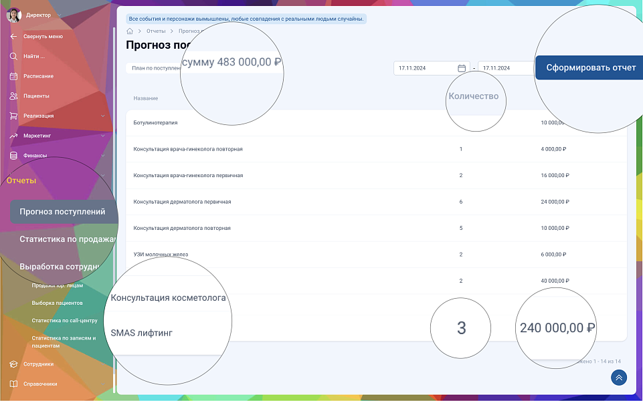This screenshot has height=401, width=643.
Task: Click the Сформировать отчет button
Action: tap(585, 68)
